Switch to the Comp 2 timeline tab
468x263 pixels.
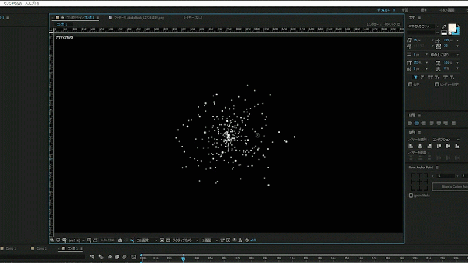pos(42,248)
